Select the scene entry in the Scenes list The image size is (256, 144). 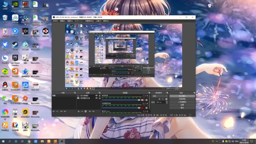click(64, 95)
